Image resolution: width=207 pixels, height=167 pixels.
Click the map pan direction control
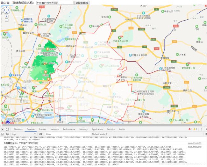[6, 10]
